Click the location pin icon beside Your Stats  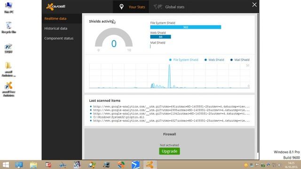121,7
